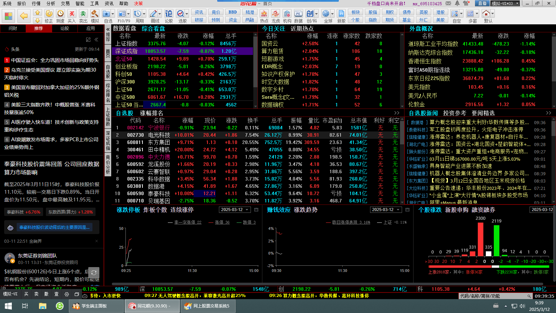The height and width of the screenshot is (313, 556).
Task: Switch to the 近期热点 tab
Action: tap(302, 29)
